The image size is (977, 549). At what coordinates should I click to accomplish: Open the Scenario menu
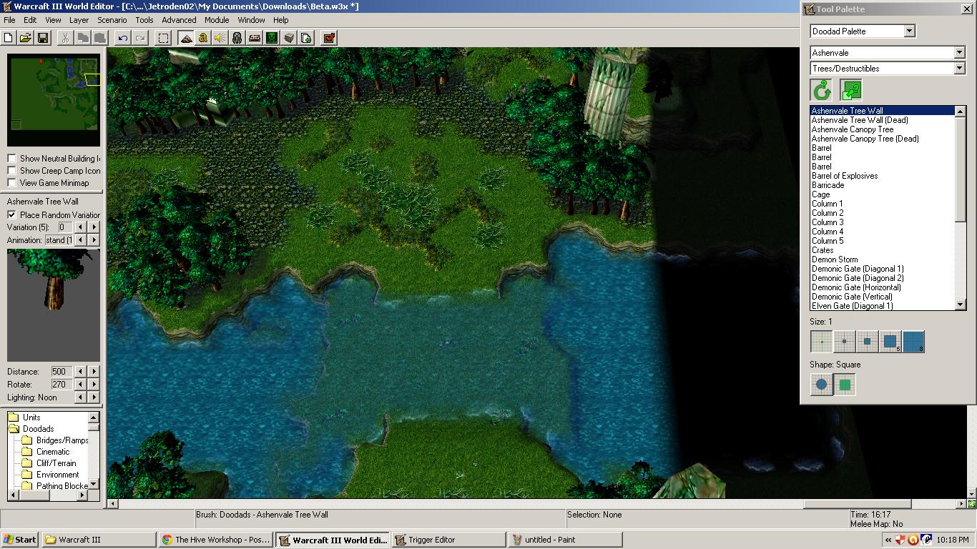112,20
